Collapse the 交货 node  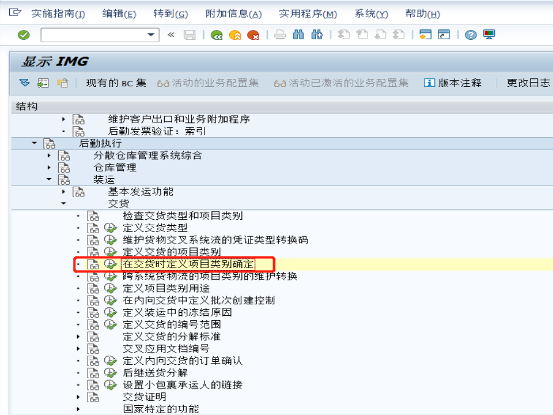coord(64,203)
